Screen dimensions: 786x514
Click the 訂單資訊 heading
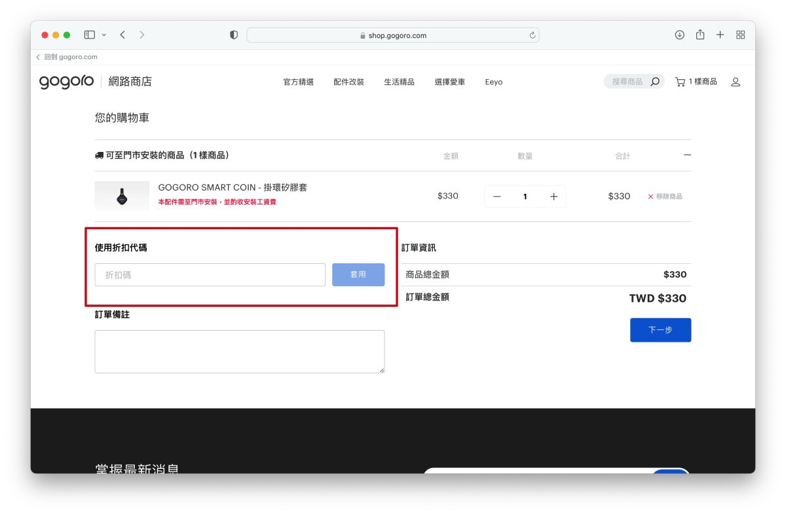[x=419, y=248]
